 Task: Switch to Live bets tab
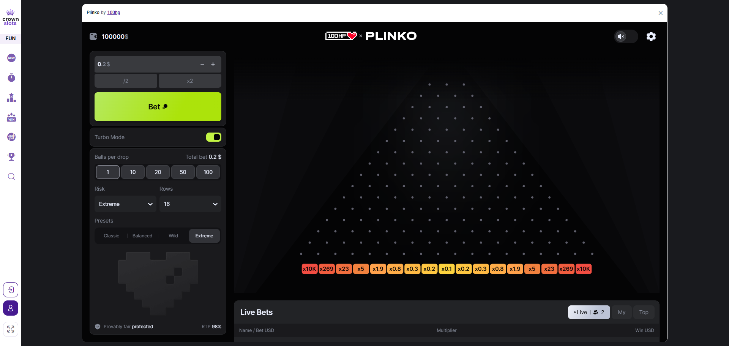[x=589, y=312]
